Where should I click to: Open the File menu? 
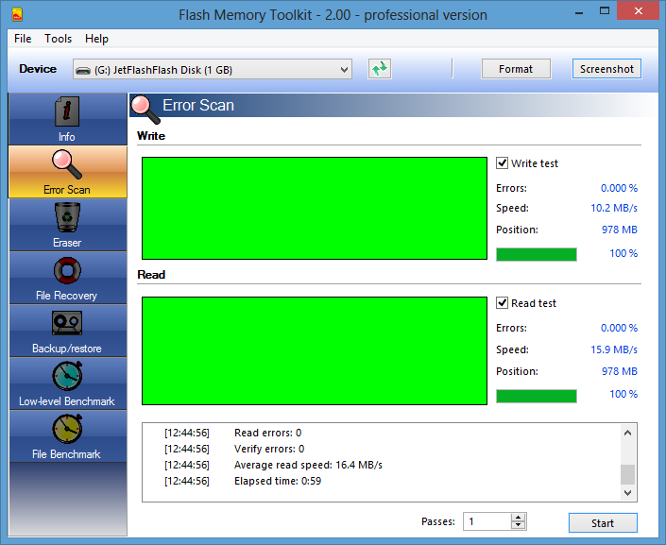pos(23,39)
